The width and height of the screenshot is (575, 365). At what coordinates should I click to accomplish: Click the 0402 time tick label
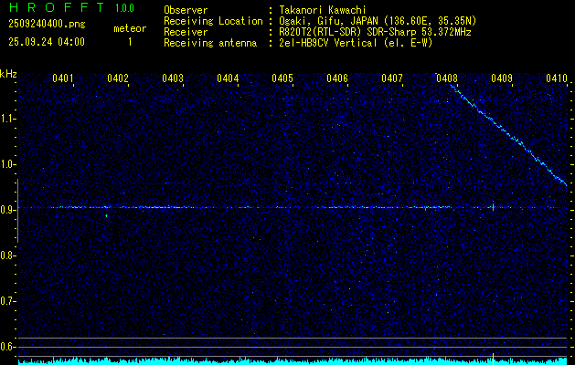(118, 78)
